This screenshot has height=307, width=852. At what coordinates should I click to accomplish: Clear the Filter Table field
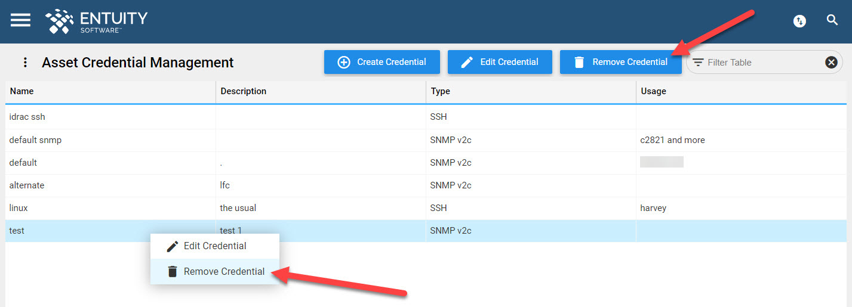tap(831, 62)
